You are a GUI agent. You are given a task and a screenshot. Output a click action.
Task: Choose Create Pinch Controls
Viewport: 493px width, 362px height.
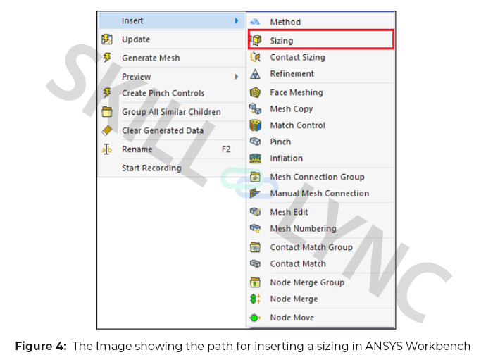point(172,93)
